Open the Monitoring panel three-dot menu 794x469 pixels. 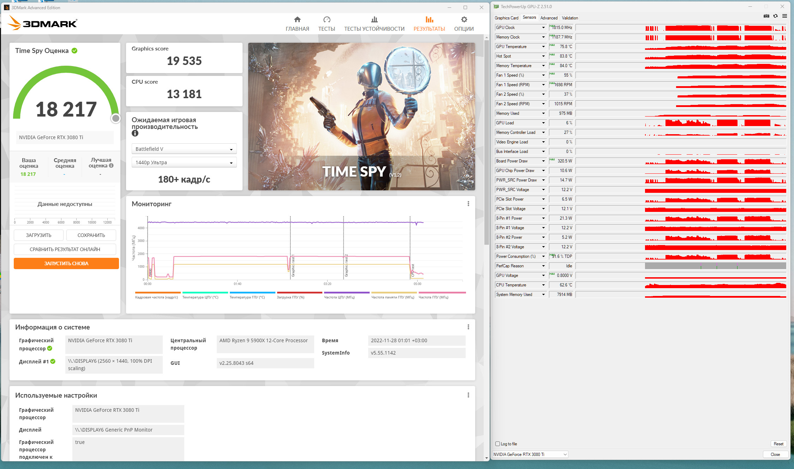point(468,204)
